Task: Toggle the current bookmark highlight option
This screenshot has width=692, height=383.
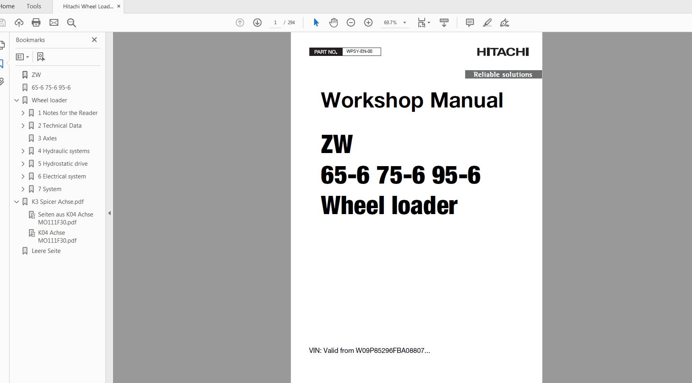Action: point(40,57)
